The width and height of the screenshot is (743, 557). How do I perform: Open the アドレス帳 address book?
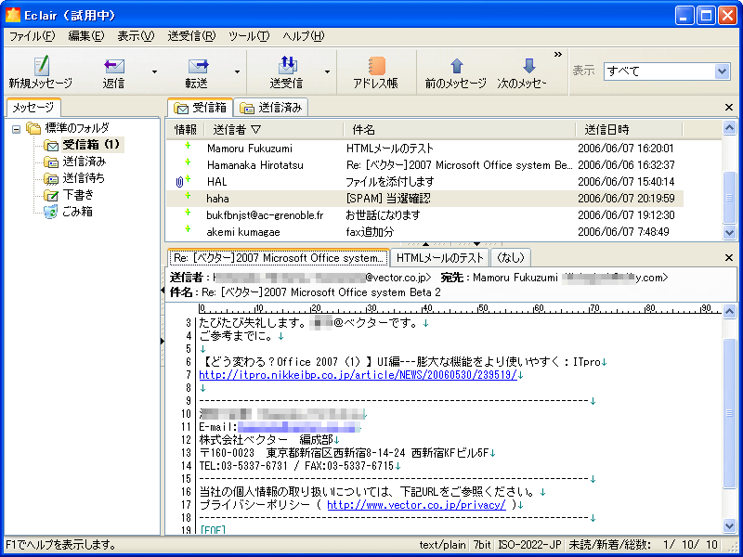[x=376, y=71]
